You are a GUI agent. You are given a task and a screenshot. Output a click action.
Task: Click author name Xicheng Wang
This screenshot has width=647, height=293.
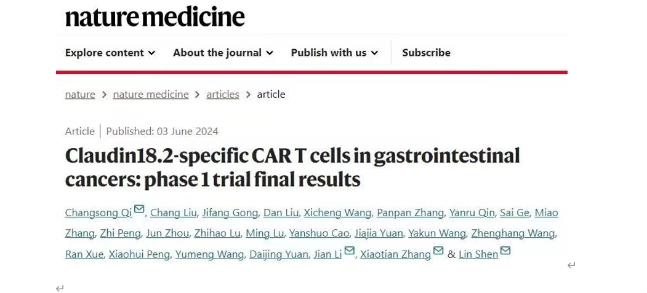[x=337, y=213]
